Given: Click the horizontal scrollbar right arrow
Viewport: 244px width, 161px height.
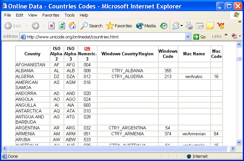Looking at the screenshot, I should [x=233, y=148].
